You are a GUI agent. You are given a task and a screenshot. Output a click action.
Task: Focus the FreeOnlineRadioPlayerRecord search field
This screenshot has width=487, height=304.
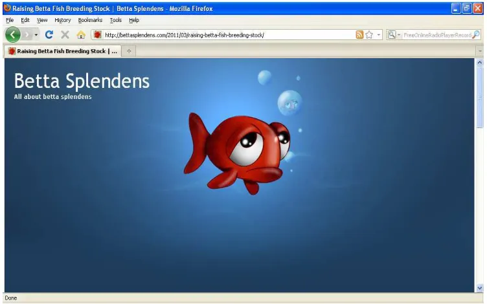[437, 35]
